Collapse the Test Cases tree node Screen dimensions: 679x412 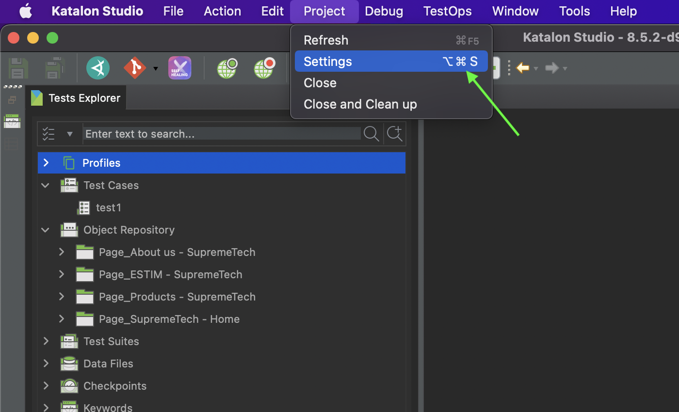coord(46,185)
